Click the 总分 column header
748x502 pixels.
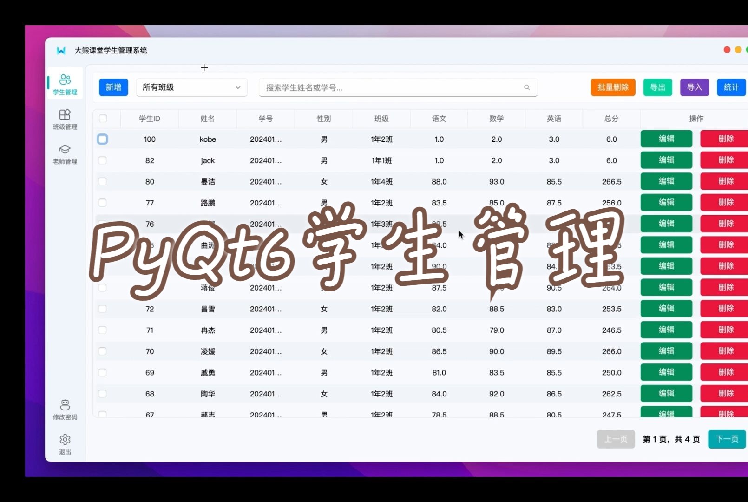[611, 119]
